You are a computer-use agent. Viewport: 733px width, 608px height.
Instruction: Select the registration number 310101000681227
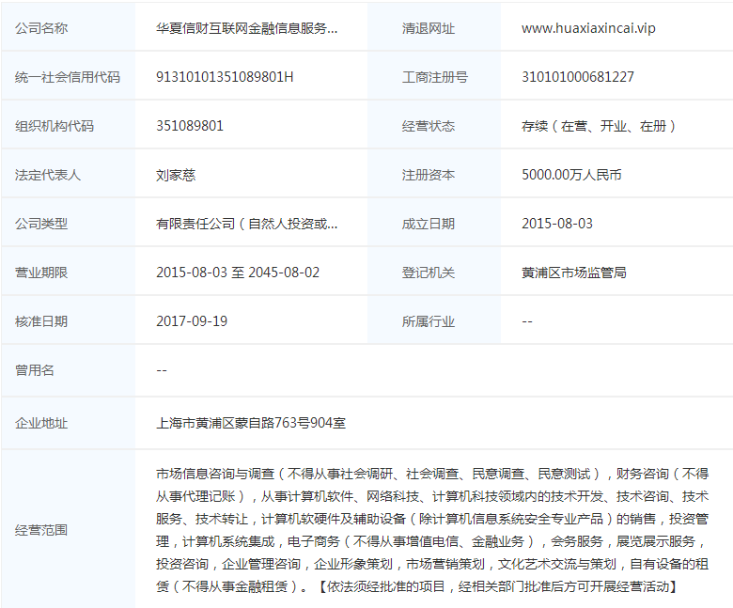pyautogui.click(x=577, y=77)
